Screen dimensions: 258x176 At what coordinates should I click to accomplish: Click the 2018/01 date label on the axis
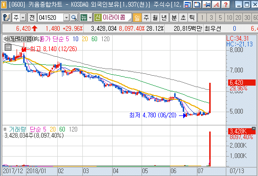pyautogui.click(x=36, y=171)
